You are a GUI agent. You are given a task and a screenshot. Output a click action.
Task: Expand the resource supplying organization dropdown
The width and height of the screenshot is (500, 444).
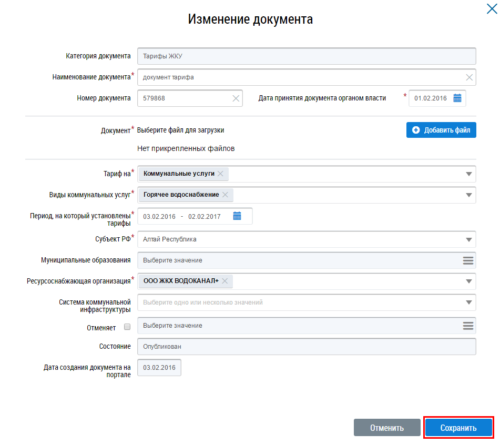click(x=468, y=281)
